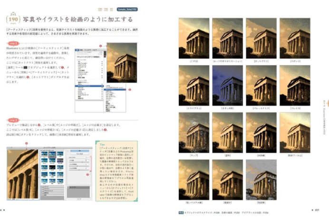
Task: Choose パレットナイフ in the submenu
Action: [111, 97]
